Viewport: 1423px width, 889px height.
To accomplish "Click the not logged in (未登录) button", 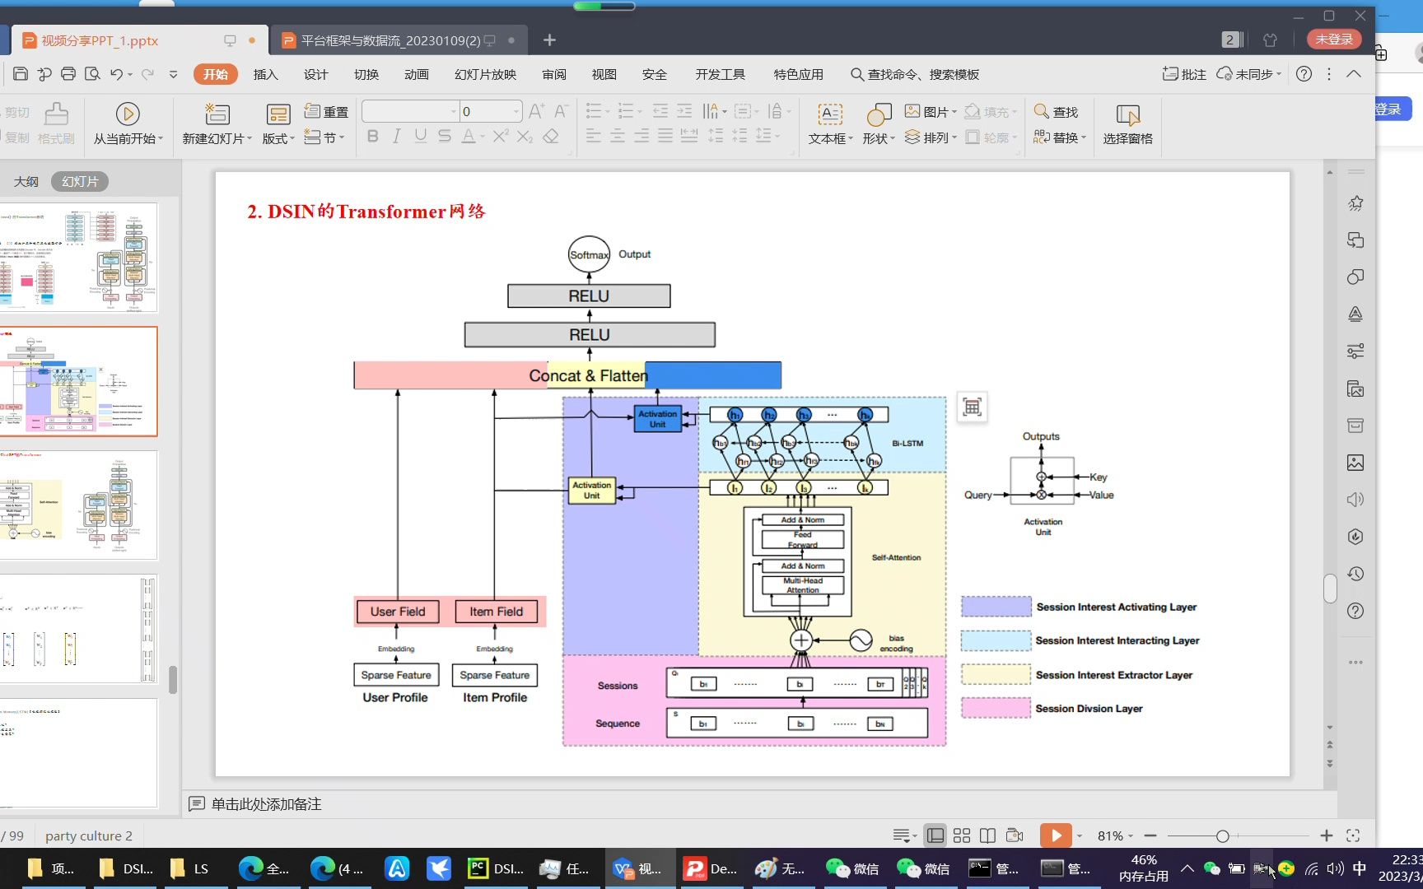I will (x=1333, y=40).
